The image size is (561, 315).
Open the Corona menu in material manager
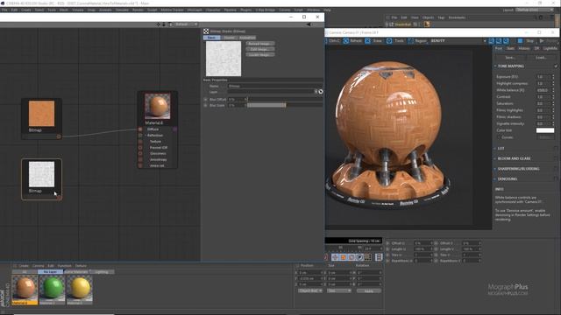tap(39, 266)
